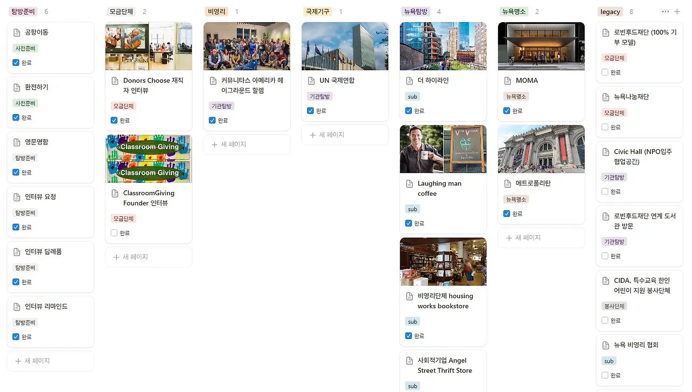Open the Donors Choose card cover image
The image size is (692, 392).
click(149, 46)
